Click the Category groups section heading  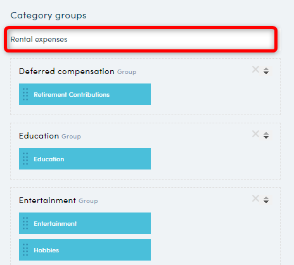(x=48, y=16)
